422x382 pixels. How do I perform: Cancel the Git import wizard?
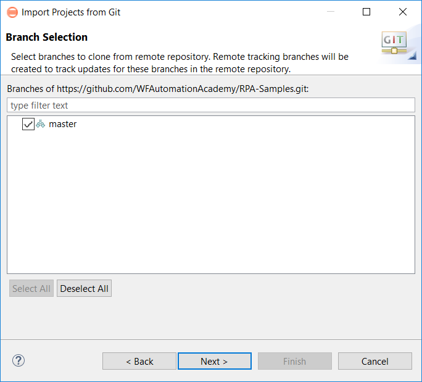pyautogui.click(x=375, y=361)
